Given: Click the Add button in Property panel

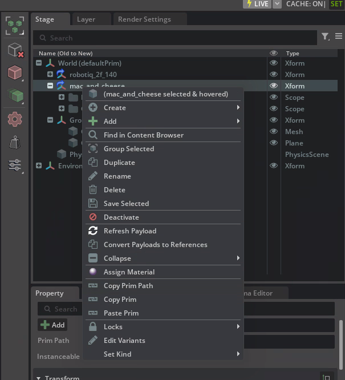Looking at the screenshot, I should (x=52, y=325).
